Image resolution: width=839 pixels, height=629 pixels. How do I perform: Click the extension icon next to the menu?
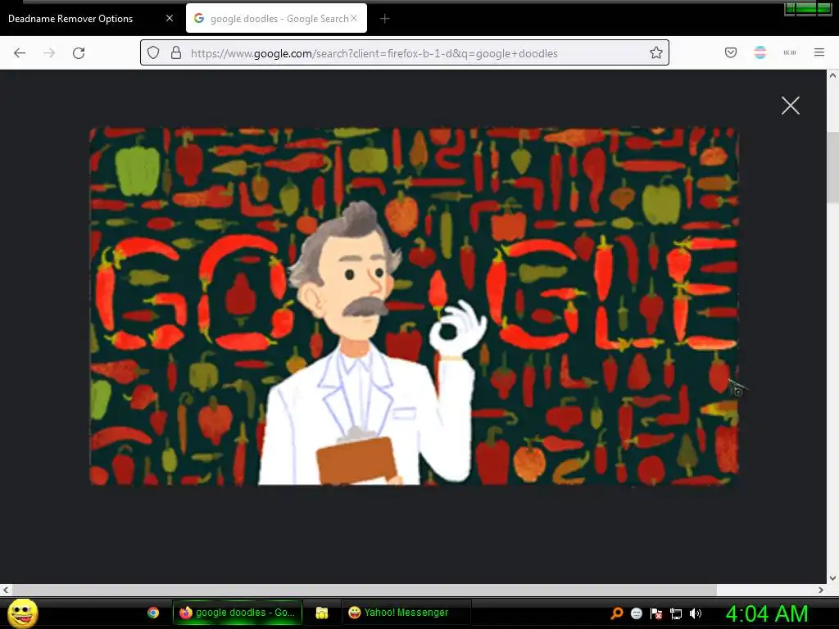(x=790, y=52)
